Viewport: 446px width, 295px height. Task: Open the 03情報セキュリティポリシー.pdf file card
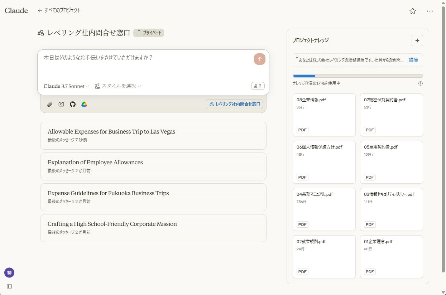tap(392, 209)
